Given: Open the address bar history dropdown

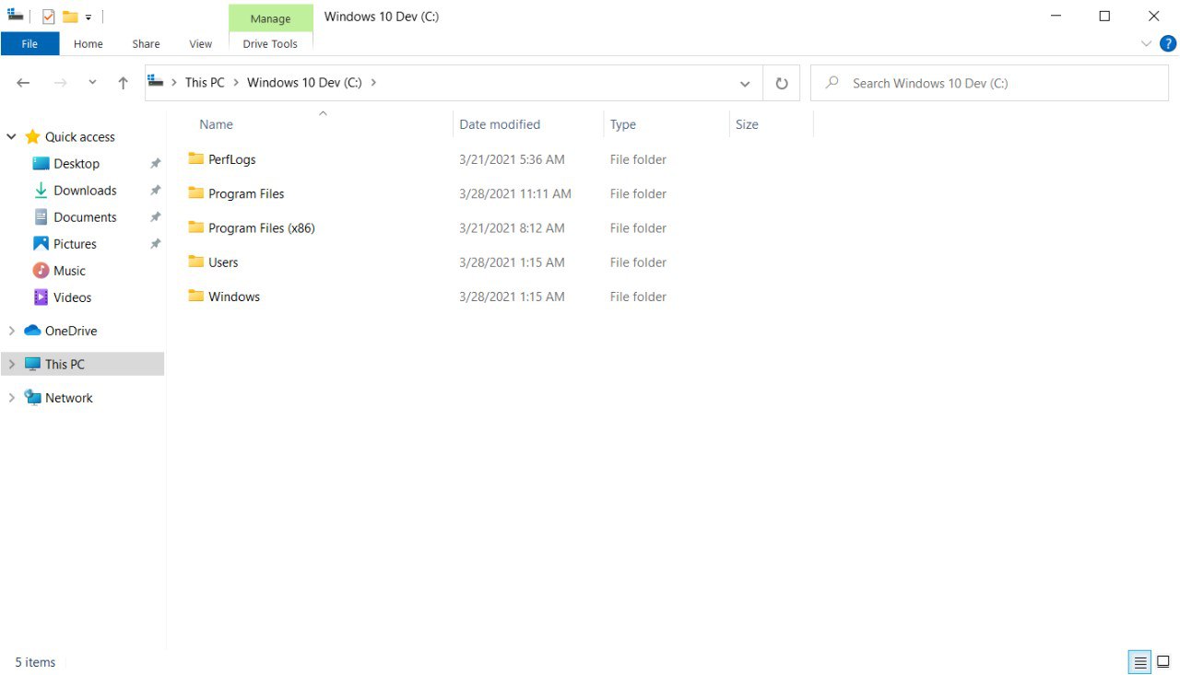Looking at the screenshot, I should tap(745, 83).
